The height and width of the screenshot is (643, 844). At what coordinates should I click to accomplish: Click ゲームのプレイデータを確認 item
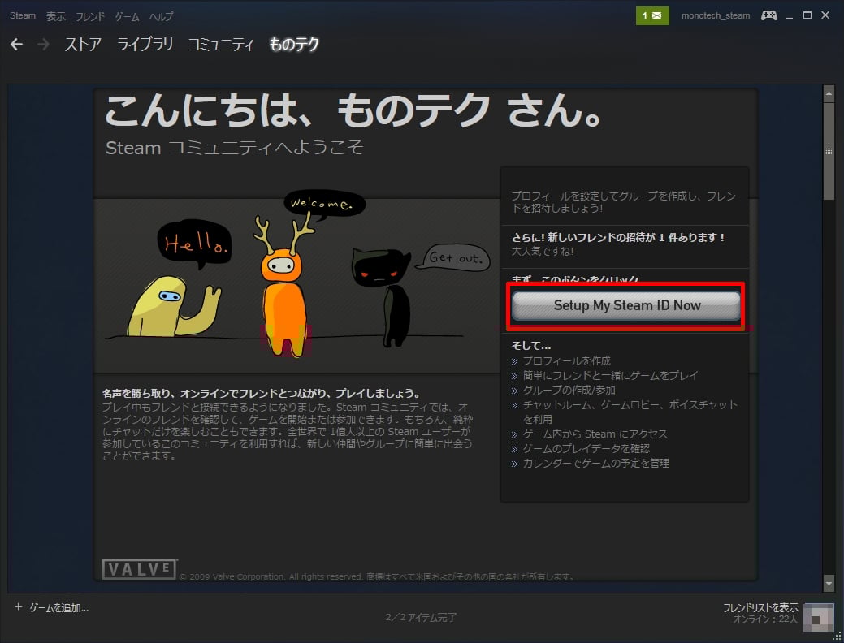[586, 448]
